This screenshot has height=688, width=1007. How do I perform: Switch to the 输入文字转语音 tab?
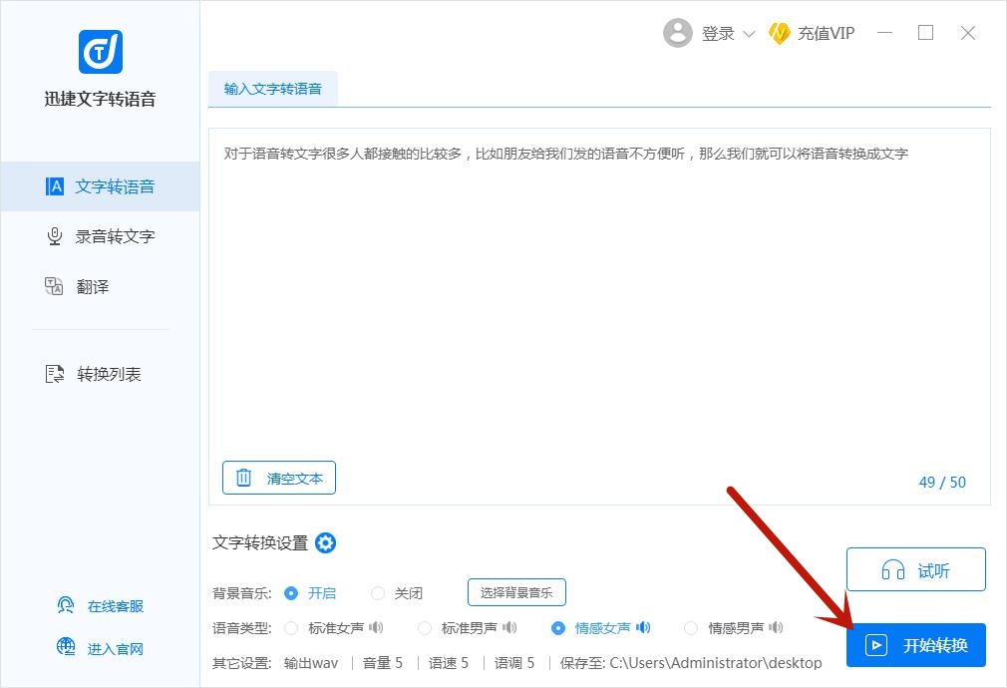tap(273, 89)
